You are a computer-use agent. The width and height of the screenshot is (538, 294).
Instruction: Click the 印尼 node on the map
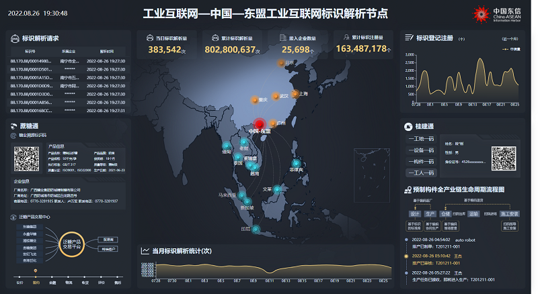point(256,230)
